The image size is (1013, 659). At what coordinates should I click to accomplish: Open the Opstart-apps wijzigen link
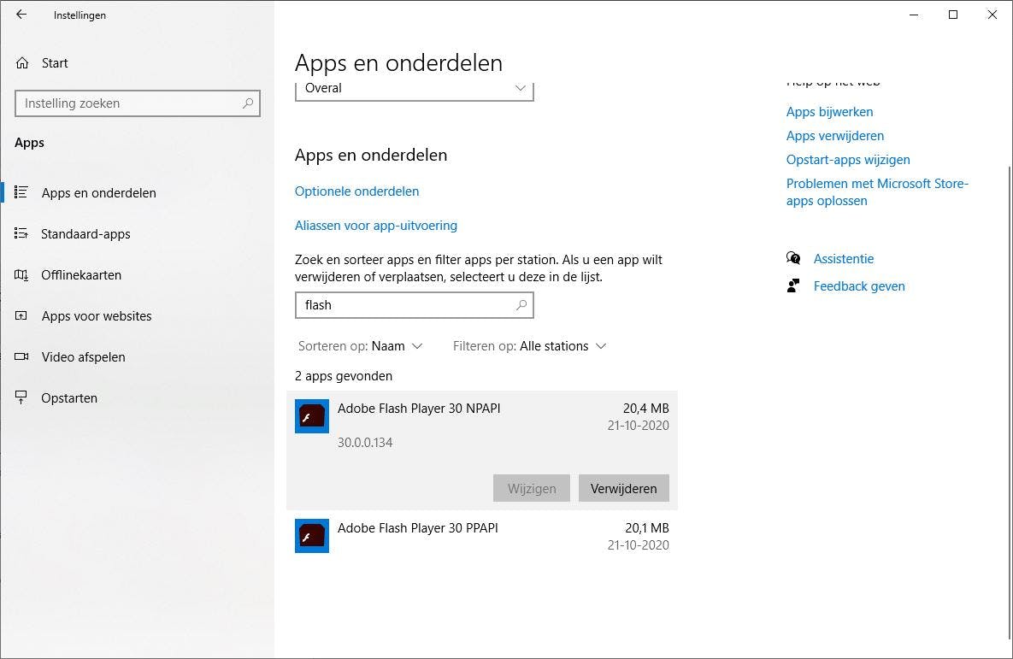(848, 160)
